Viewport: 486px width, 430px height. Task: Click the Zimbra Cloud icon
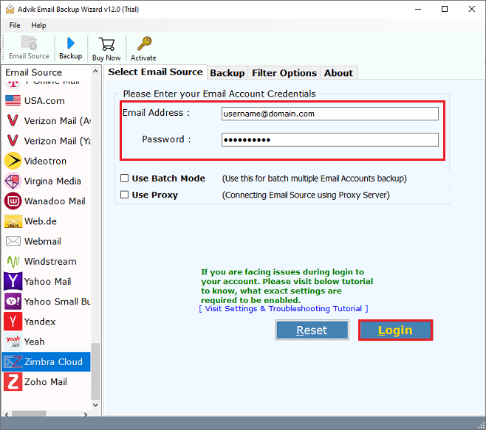pyautogui.click(x=13, y=361)
